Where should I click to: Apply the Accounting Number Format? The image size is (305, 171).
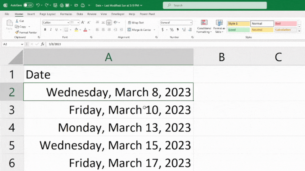163,30
